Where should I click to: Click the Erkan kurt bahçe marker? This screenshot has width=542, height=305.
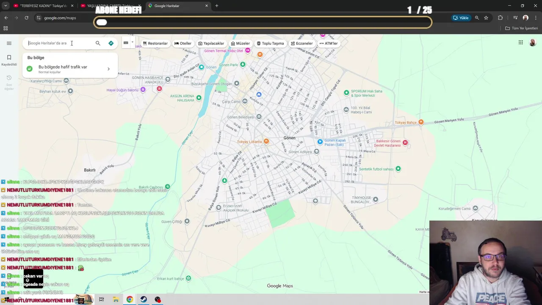tap(188, 278)
